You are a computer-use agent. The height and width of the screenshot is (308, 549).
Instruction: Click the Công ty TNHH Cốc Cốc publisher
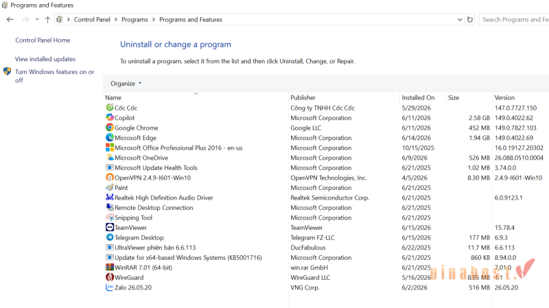coord(323,108)
